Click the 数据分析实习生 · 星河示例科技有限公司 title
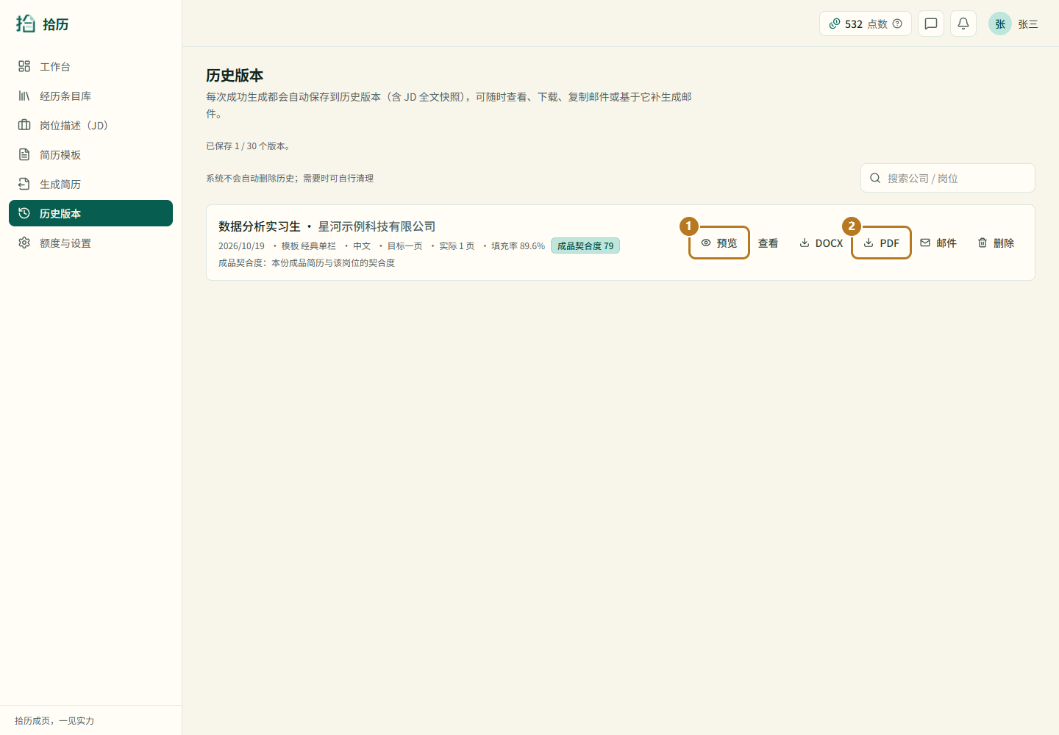The height and width of the screenshot is (735, 1059). pos(327,226)
